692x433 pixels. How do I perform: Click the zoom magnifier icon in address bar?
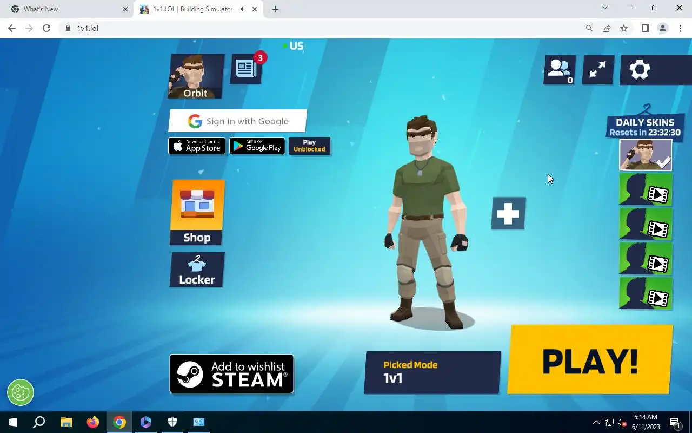pyautogui.click(x=589, y=28)
